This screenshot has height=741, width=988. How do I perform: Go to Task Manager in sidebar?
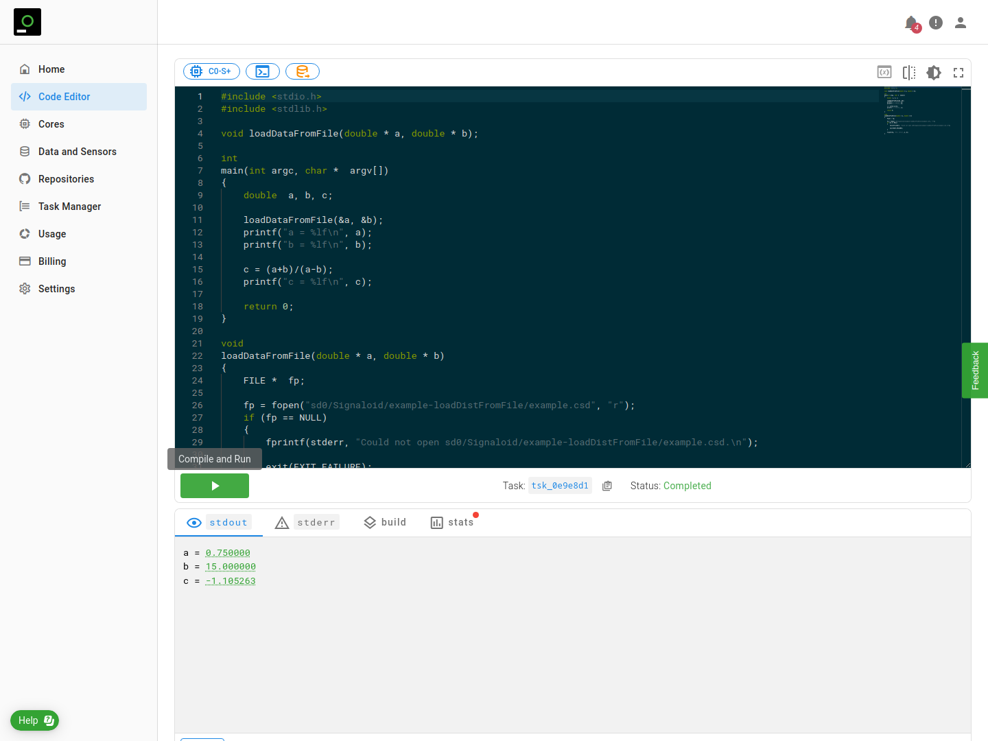[x=69, y=207]
